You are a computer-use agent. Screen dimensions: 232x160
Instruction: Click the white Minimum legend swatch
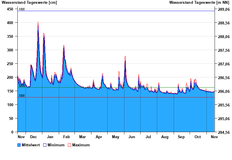(x=45, y=145)
